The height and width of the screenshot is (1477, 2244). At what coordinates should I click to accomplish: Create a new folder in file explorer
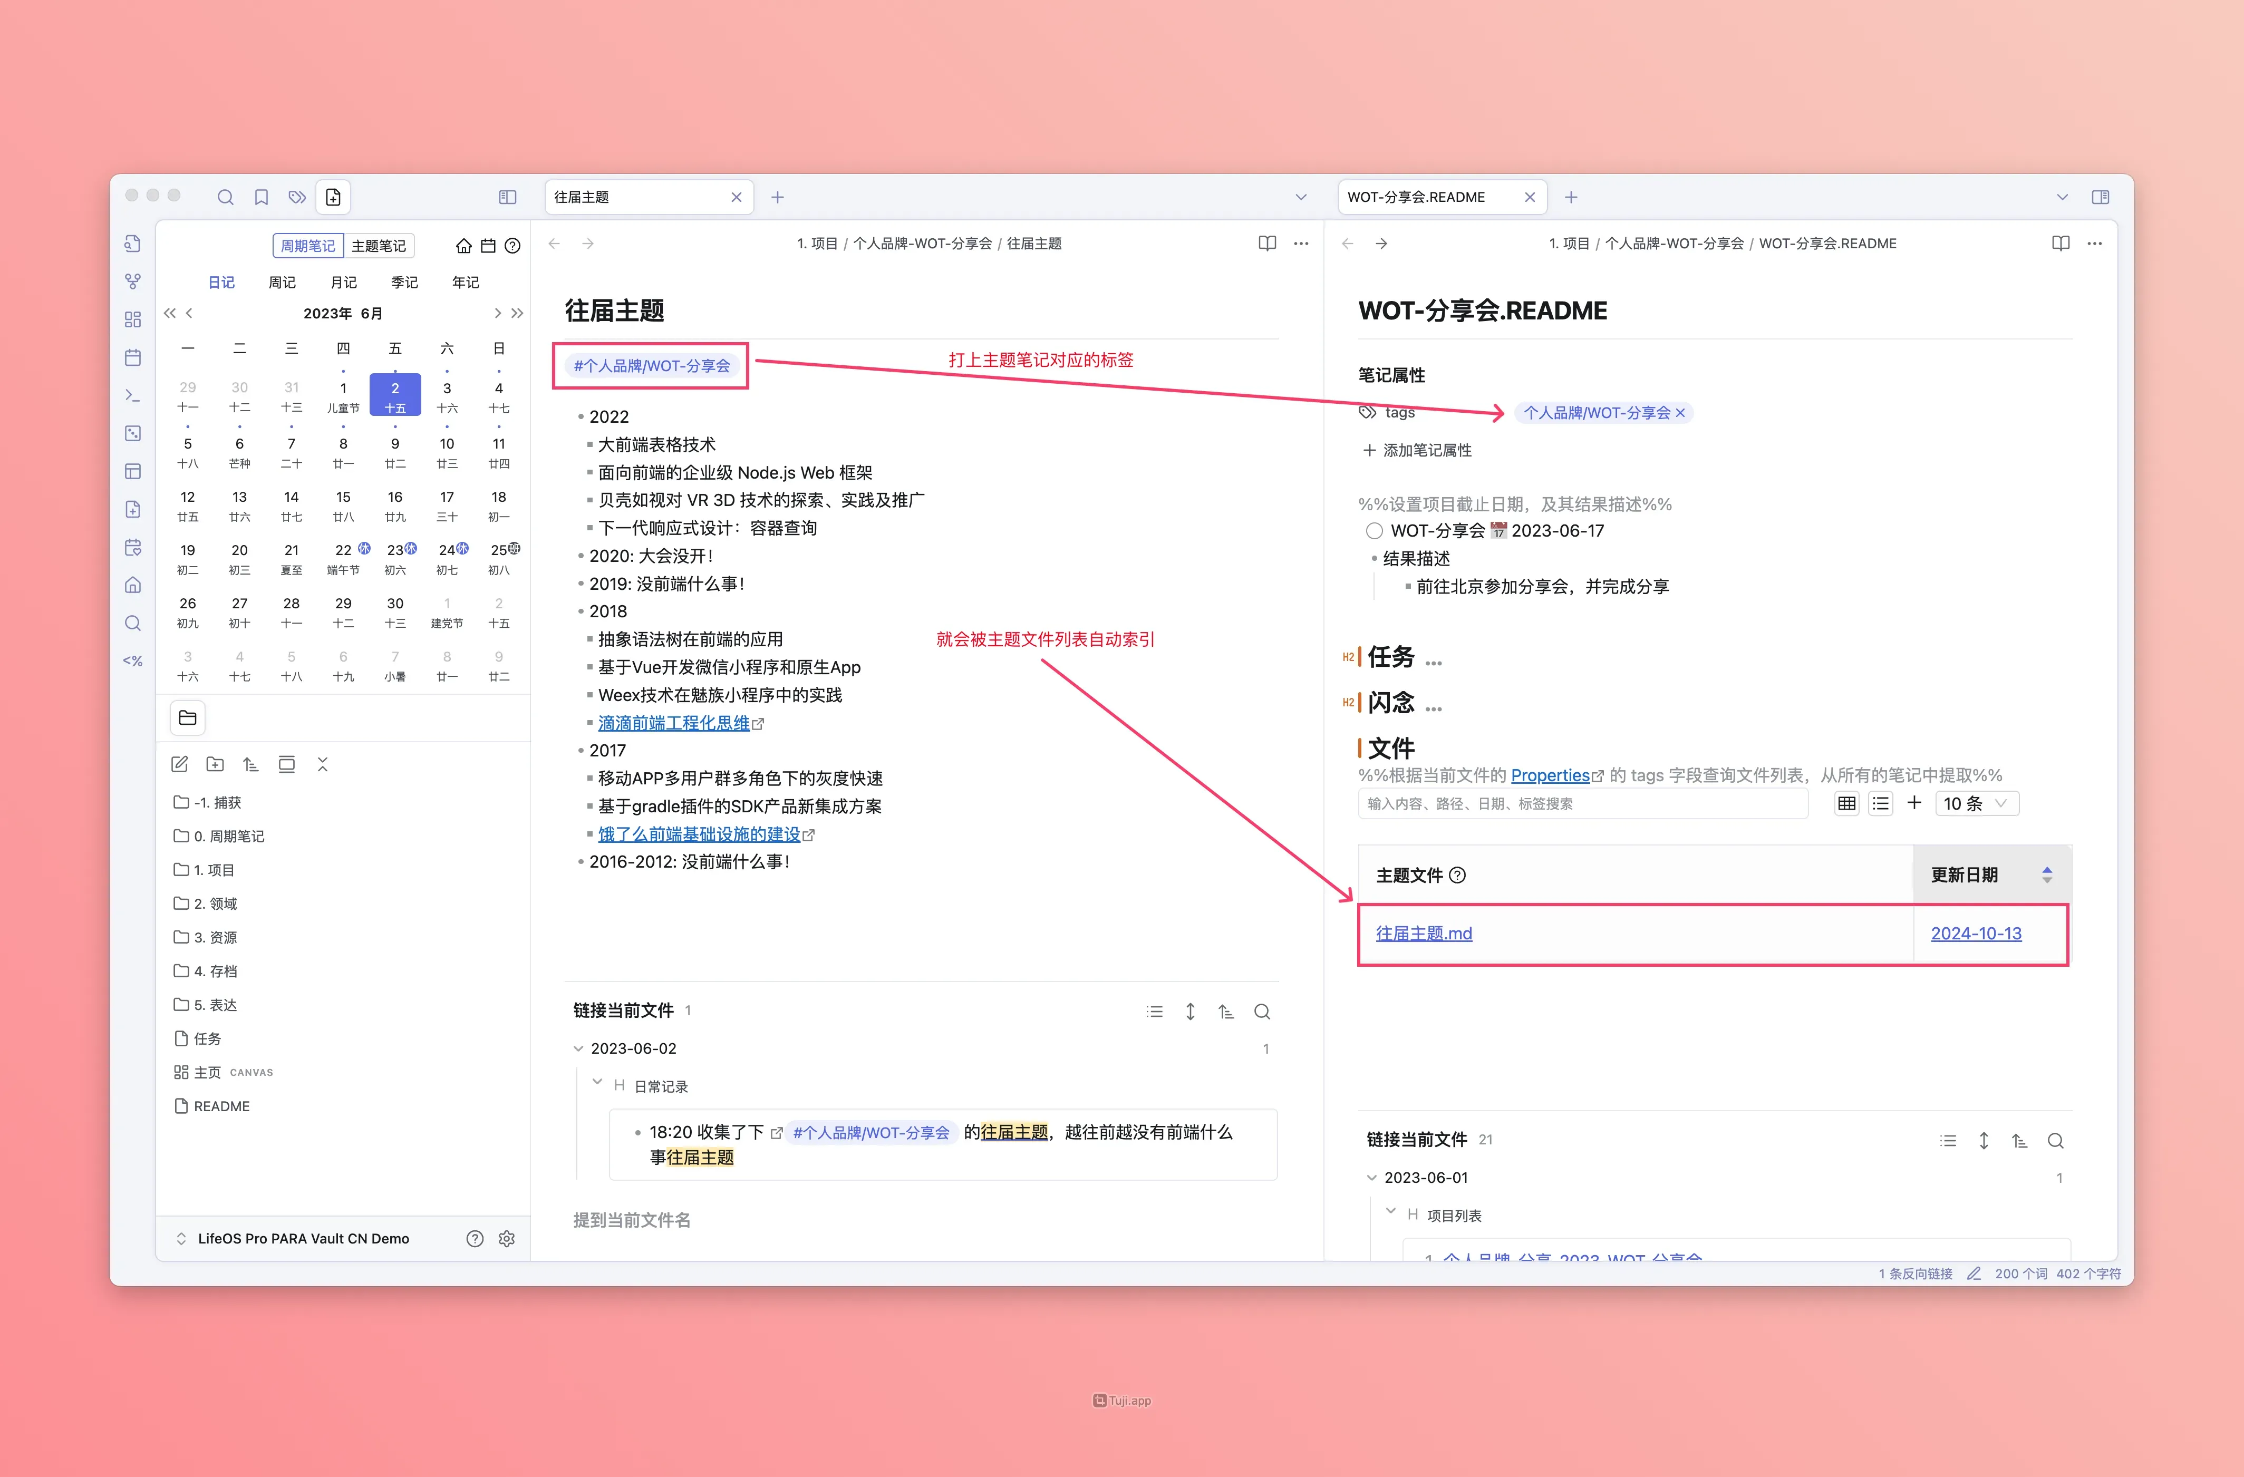coord(215,764)
